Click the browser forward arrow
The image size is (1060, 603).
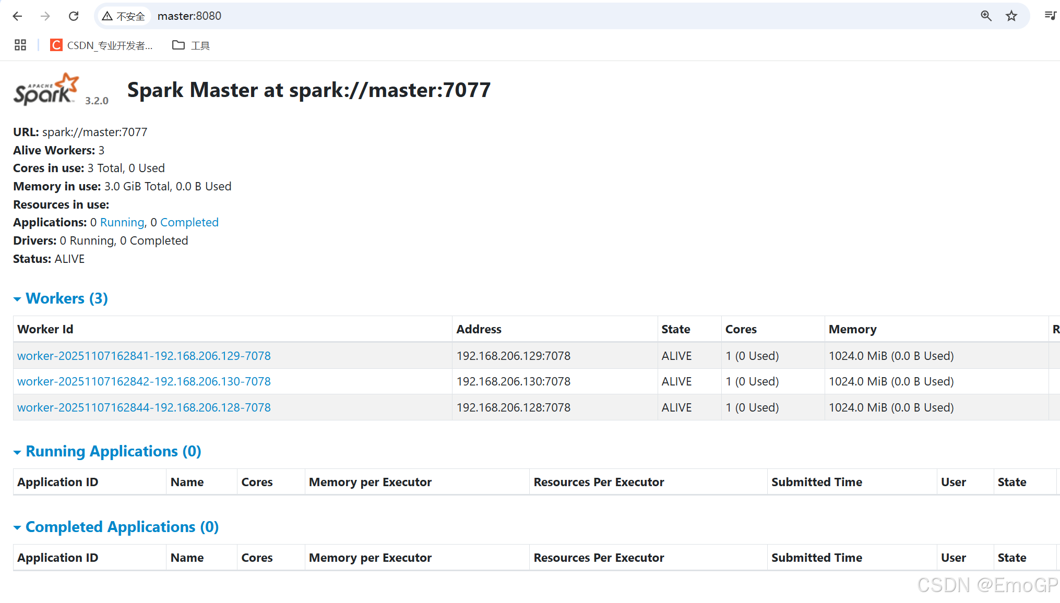[45, 16]
